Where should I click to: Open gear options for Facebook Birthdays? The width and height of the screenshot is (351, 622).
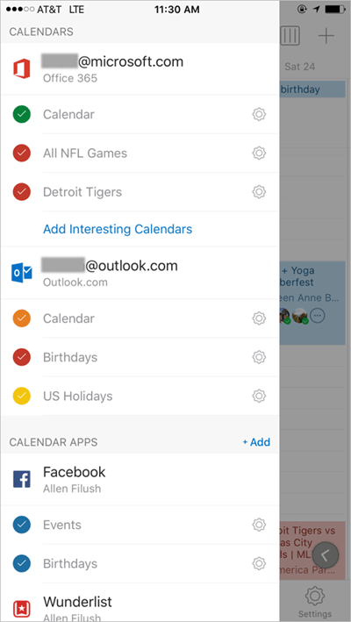tap(259, 563)
